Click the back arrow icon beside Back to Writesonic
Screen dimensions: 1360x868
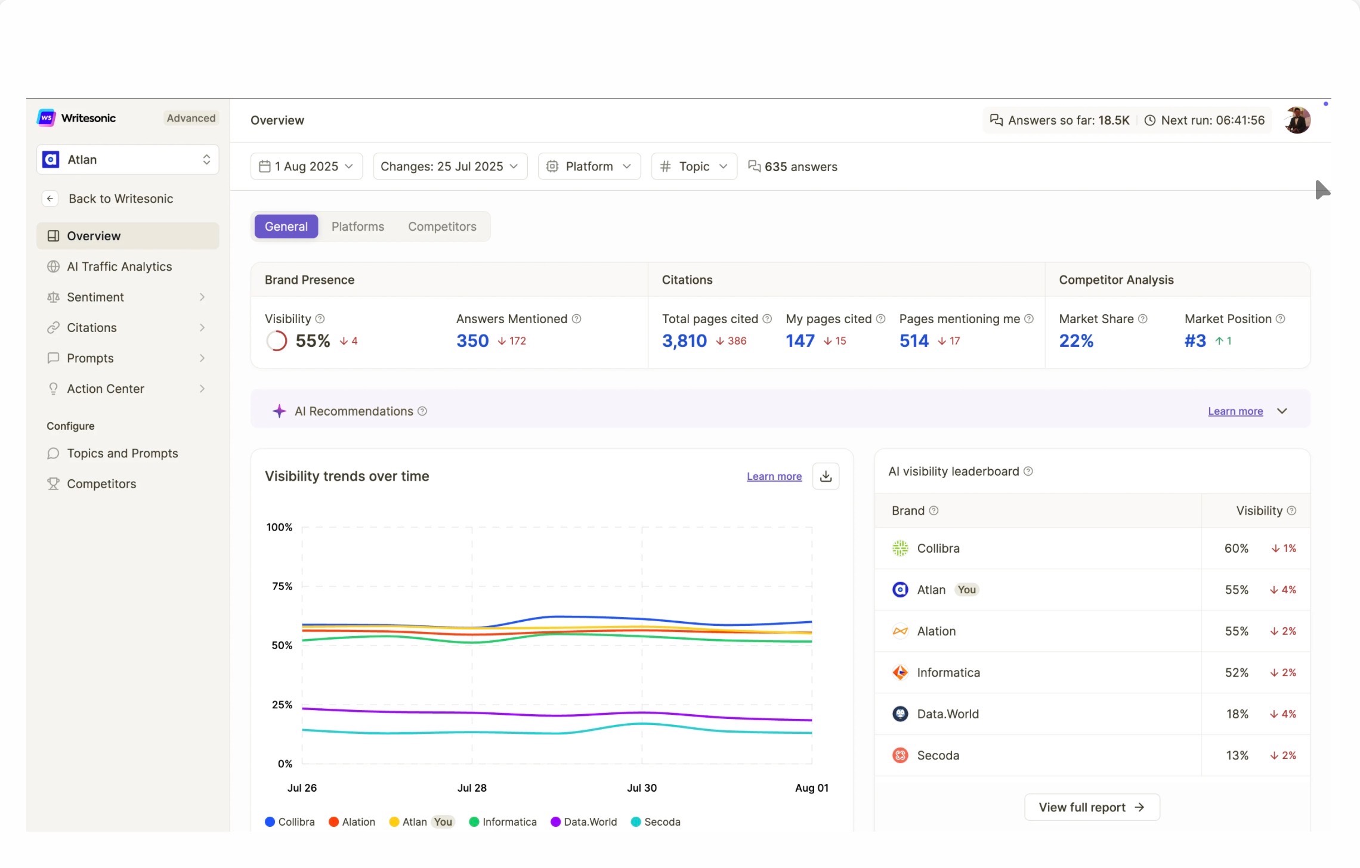tap(50, 199)
